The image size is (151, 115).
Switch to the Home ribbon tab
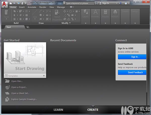pos(13,7)
